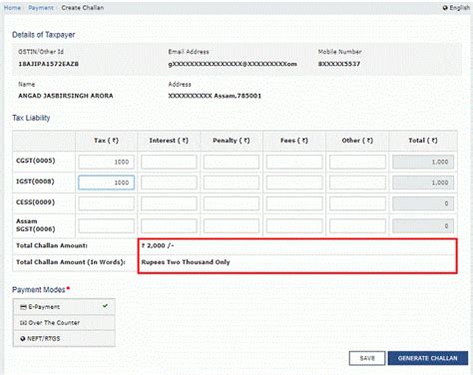Click the Home breadcrumb link
Image resolution: width=473 pixels, height=375 pixels.
pos(12,8)
